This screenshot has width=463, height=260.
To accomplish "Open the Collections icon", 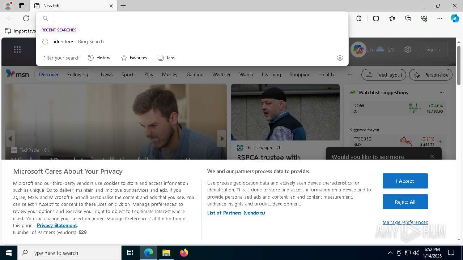I will click(408, 18).
